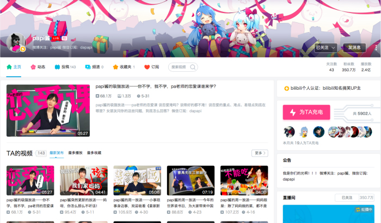Image resolution: width=381 pixels, height=223 pixels.
Task: Switch to the 主页 tab
Action: (14, 67)
